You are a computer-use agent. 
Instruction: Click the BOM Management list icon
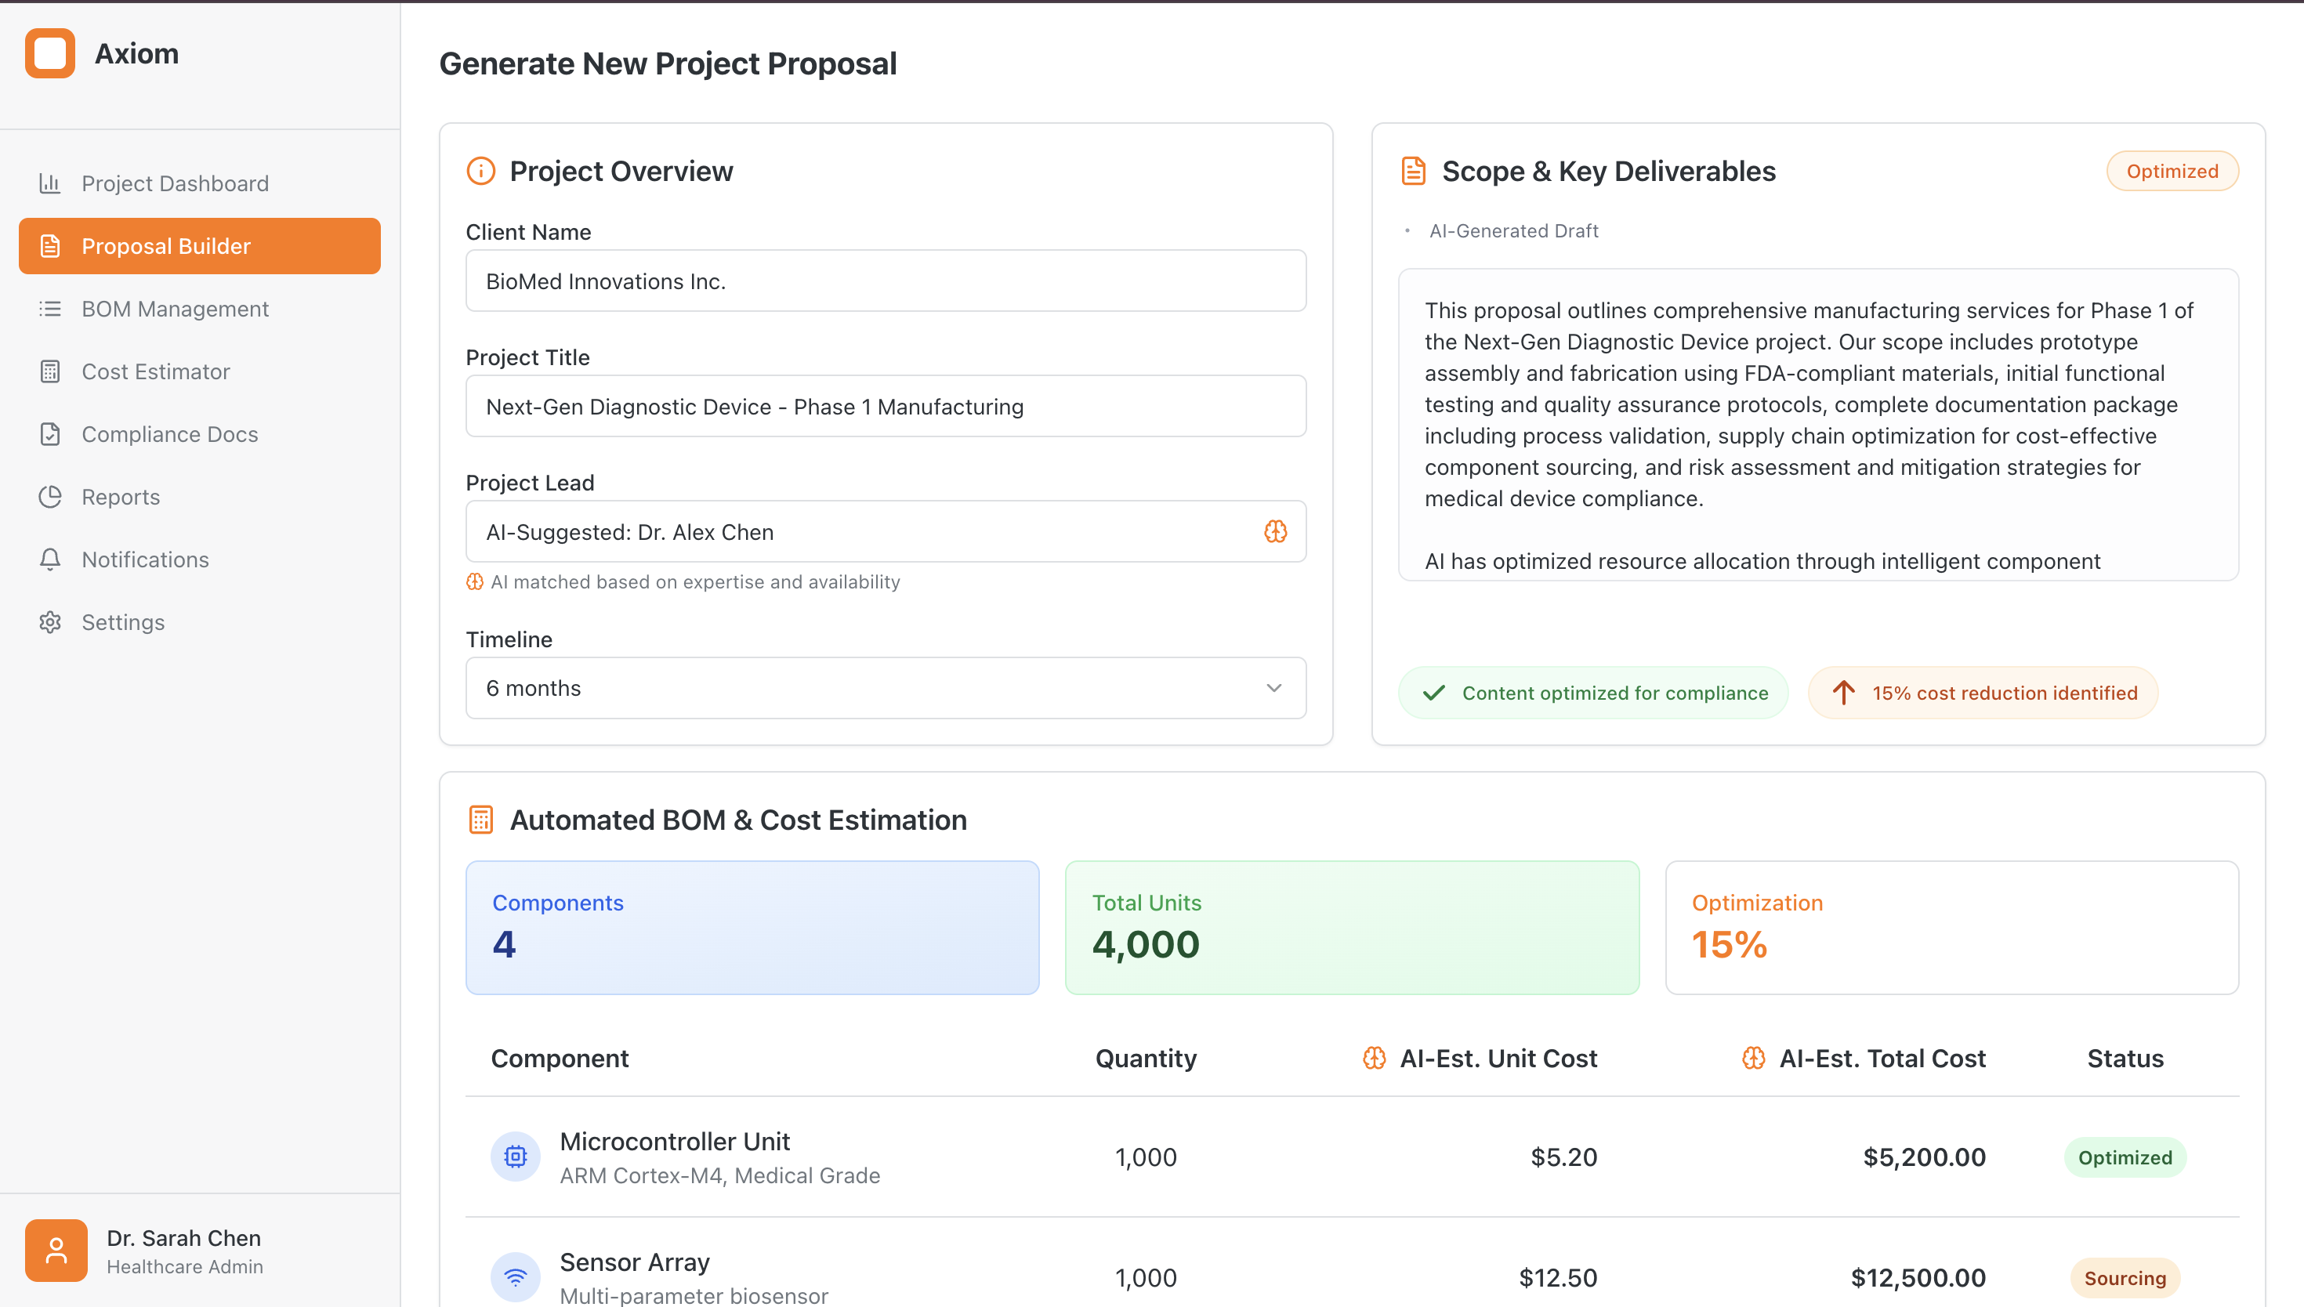pyautogui.click(x=50, y=309)
